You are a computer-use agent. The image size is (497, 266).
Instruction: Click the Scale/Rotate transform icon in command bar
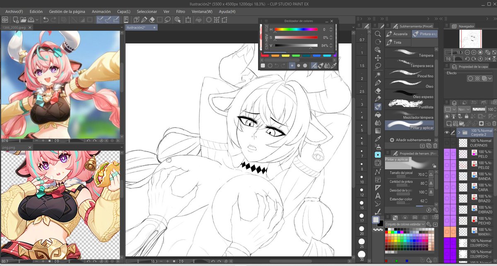pos(188,19)
